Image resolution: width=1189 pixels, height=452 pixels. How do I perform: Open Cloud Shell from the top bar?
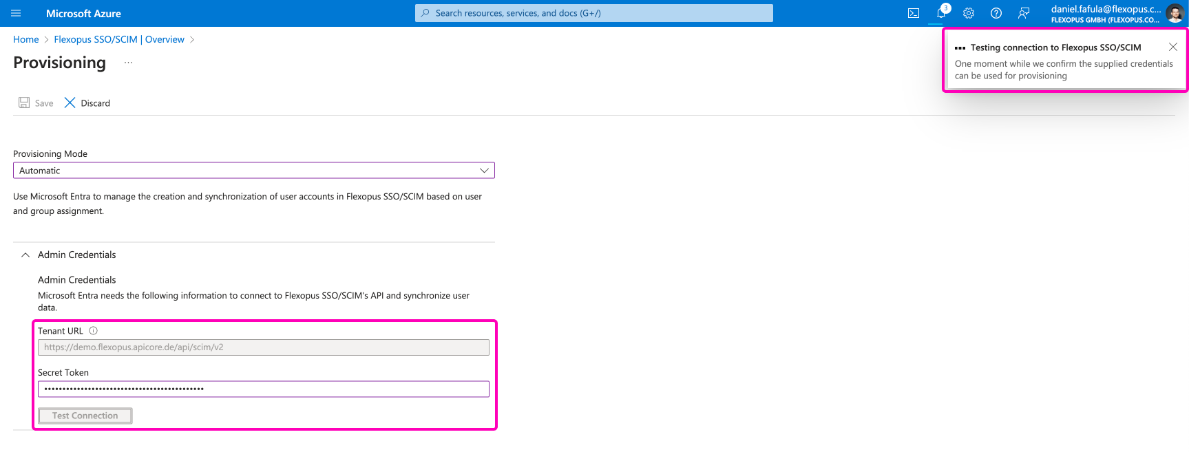point(914,13)
